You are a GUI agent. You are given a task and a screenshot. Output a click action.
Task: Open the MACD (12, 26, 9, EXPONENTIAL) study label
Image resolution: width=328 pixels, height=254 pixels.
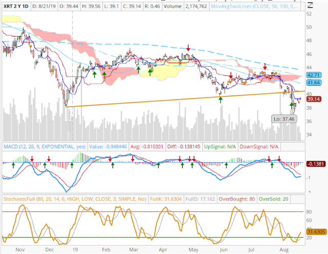pos(45,147)
